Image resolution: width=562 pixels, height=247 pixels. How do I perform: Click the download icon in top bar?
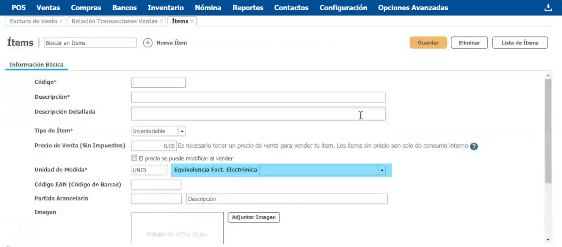(x=548, y=8)
